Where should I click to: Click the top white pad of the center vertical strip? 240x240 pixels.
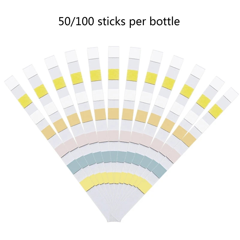point(114,52)
